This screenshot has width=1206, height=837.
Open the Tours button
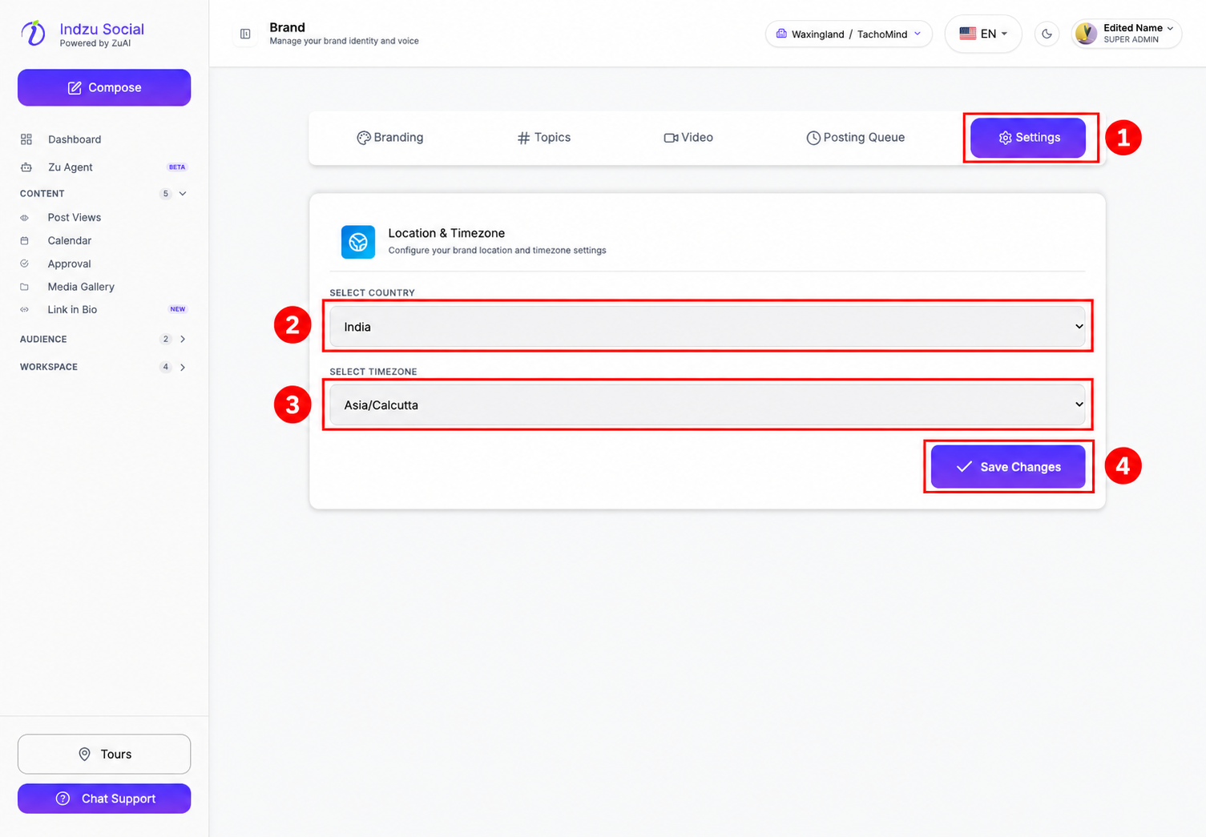104,754
